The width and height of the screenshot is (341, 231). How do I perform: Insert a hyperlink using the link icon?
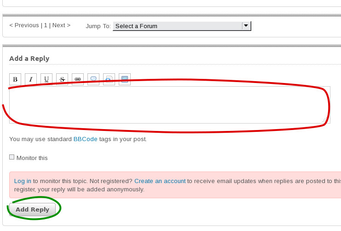78,79
